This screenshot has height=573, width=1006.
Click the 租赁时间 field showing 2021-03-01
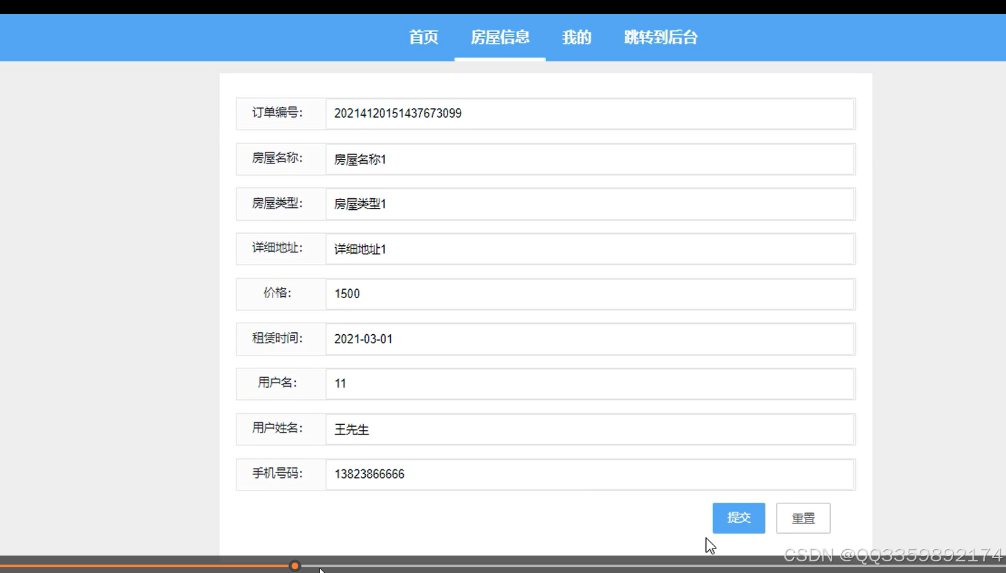point(591,339)
